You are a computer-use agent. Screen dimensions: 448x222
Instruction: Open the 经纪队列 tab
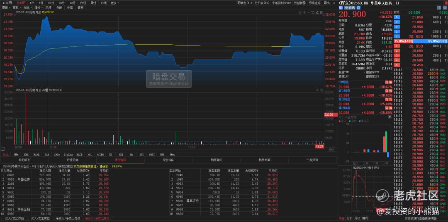click(24, 160)
